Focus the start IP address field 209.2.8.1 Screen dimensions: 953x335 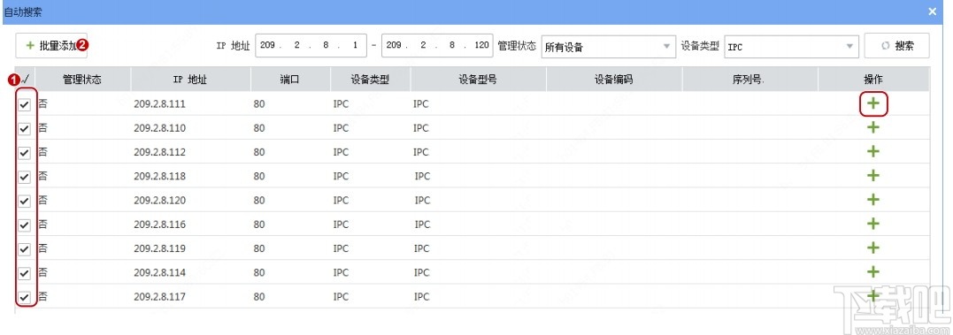[x=311, y=45]
